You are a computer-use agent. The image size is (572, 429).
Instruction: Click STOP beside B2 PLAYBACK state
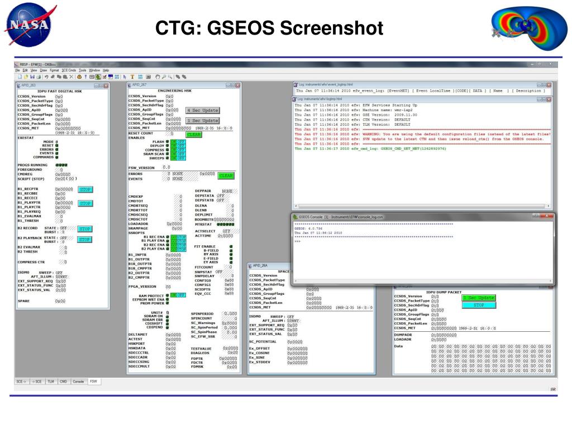pyautogui.click(x=85, y=240)
